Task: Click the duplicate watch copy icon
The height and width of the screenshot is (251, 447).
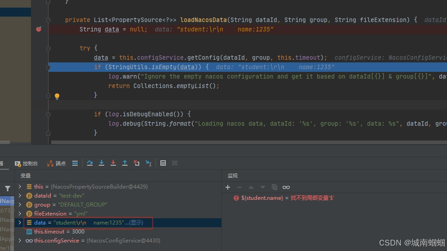Action: click(x=274, y=187)
